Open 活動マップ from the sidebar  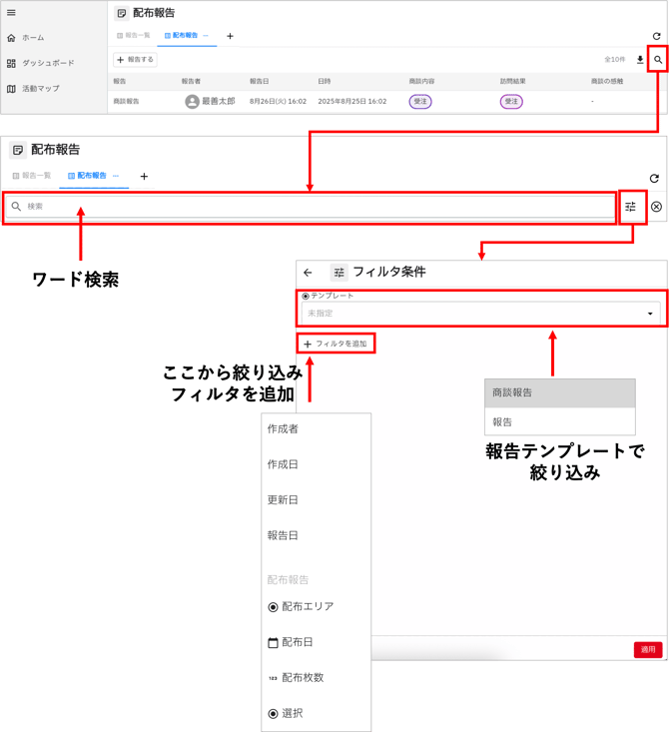[40, 89]
